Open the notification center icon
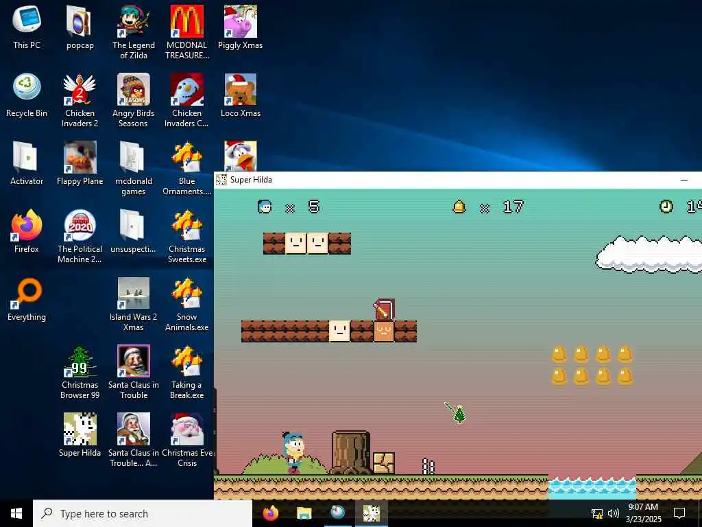The image size is (702, 527). pyautogui.click(x=679, y=513)
